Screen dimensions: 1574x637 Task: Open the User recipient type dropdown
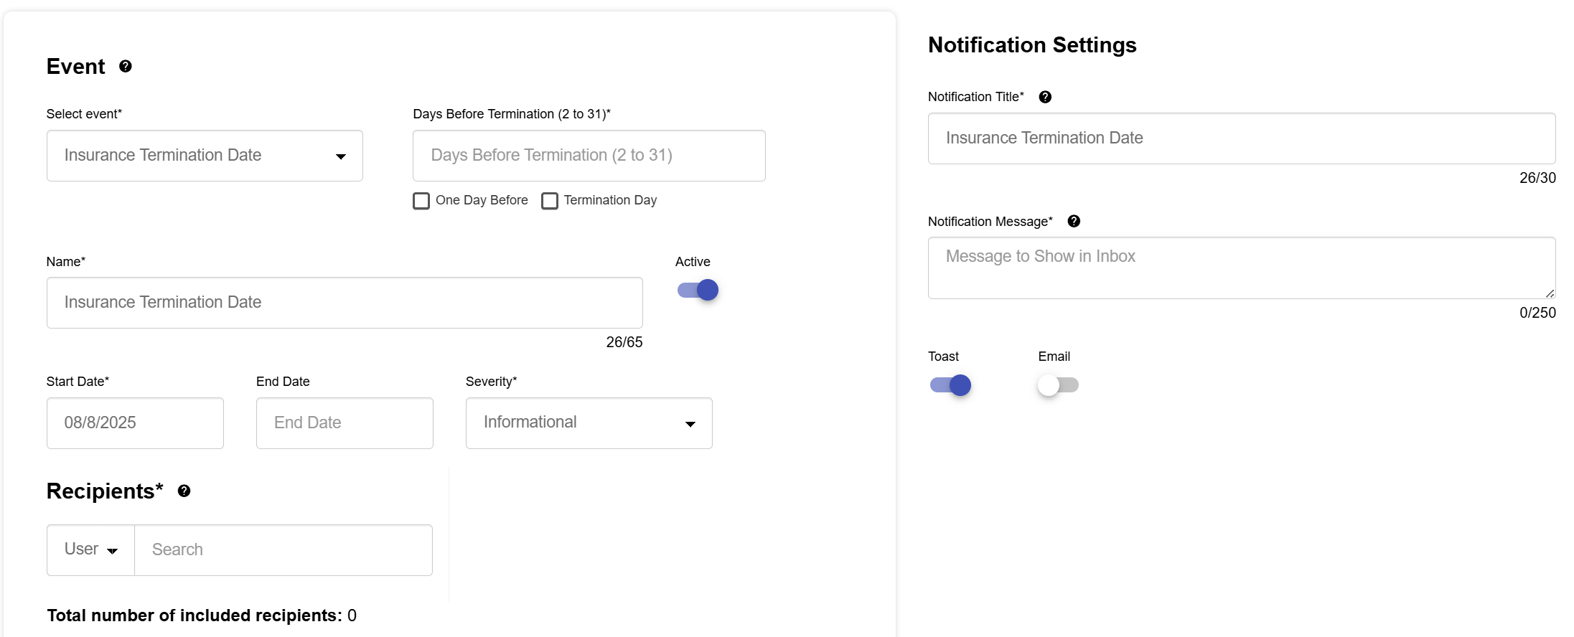91,550
